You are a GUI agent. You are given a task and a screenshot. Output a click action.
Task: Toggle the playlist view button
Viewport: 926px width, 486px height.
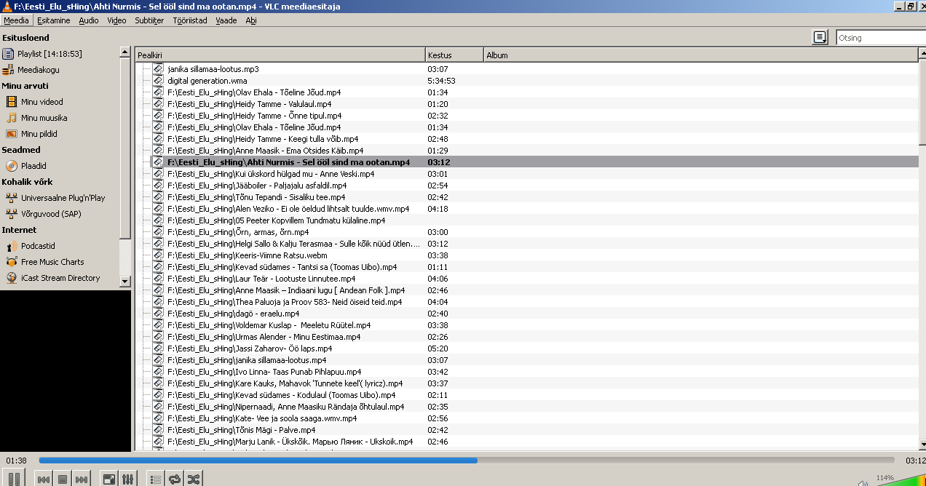155,479
